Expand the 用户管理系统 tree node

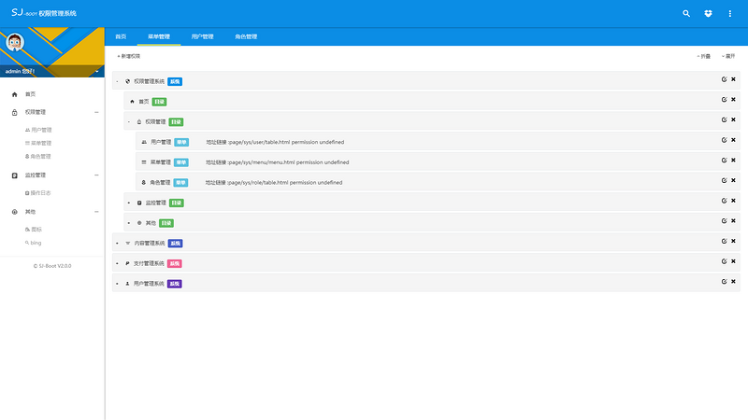pos(118,284)
